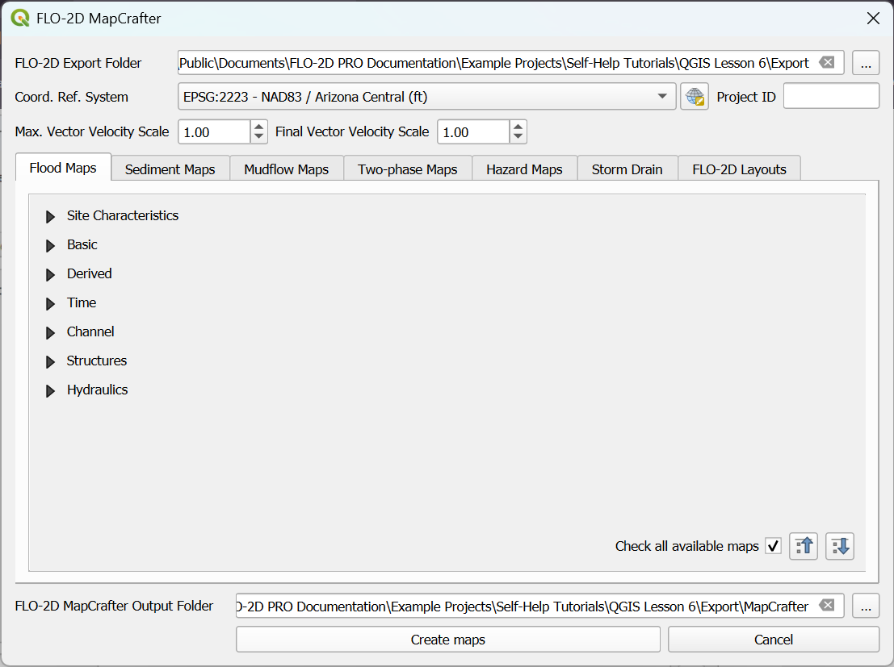The height and width of the screenshot is (667, 894).
Task: Uncheck Check all available maps
Action: [774, 546]
